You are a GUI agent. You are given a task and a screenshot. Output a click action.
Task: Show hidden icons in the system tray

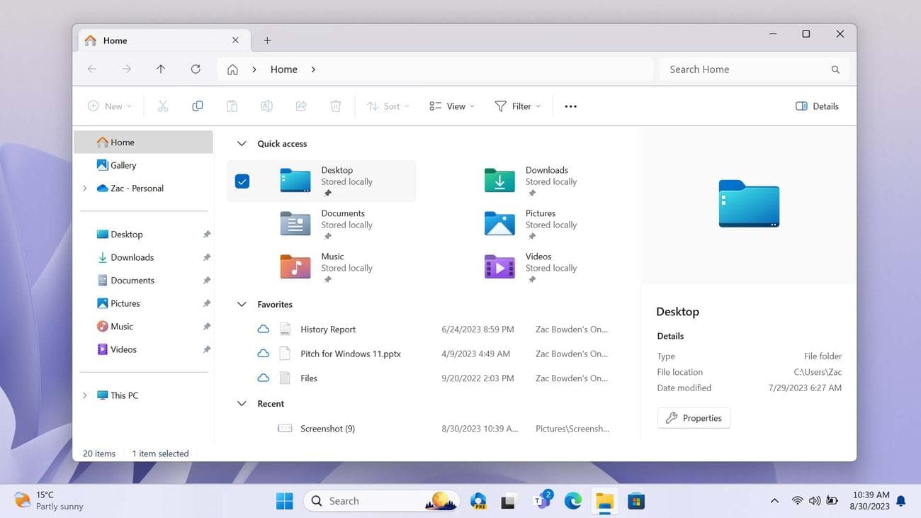point(774,500)
